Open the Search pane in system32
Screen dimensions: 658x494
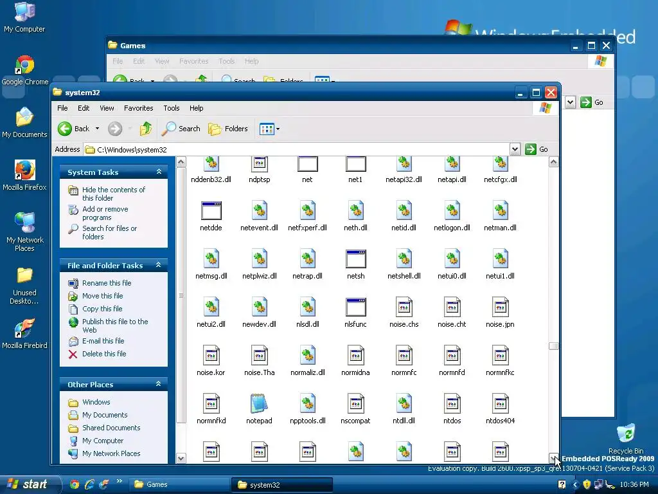pyautogui.click(x=181, y=129)
